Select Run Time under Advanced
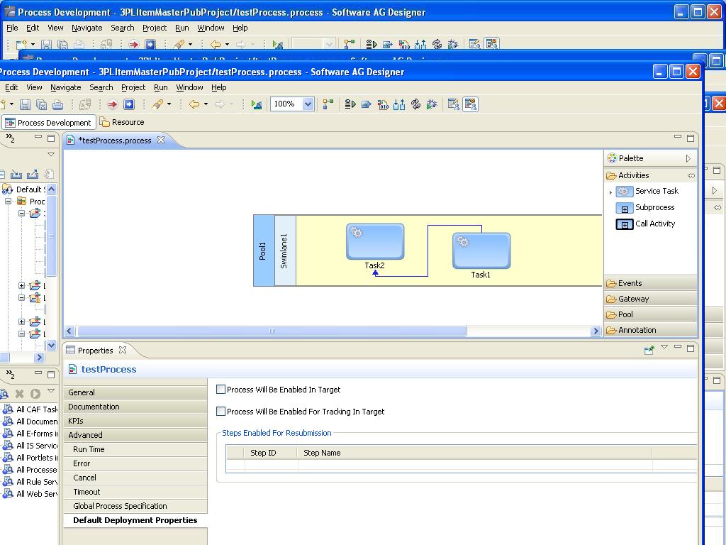Screen dimensions: 726x545 point(135,449)
